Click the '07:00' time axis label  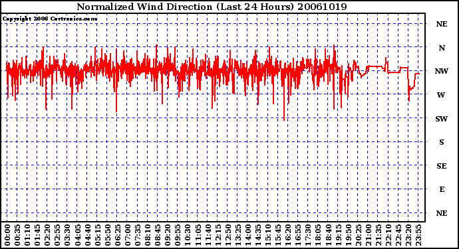128,235
